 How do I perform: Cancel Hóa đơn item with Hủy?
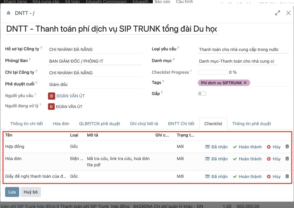click(274, 159)
